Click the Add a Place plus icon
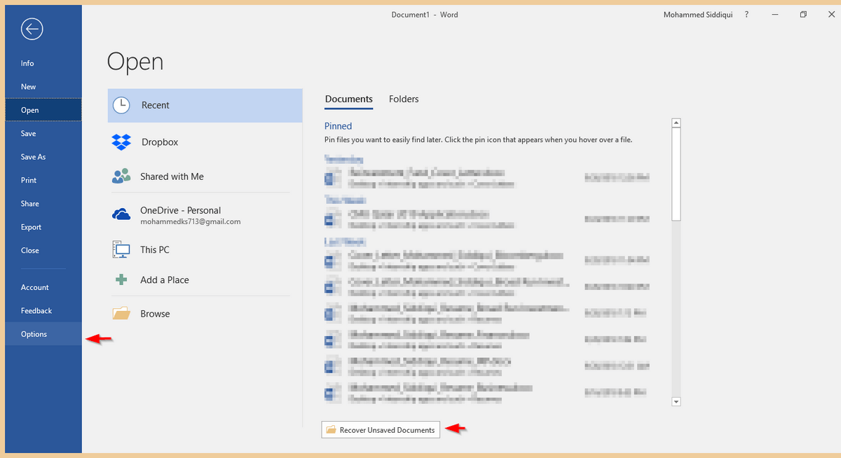 coord(121,279)
